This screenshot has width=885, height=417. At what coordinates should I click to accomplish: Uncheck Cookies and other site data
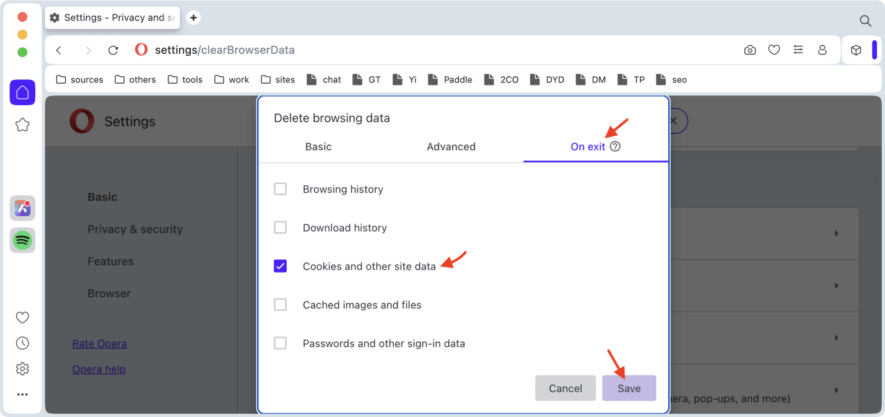281,266
